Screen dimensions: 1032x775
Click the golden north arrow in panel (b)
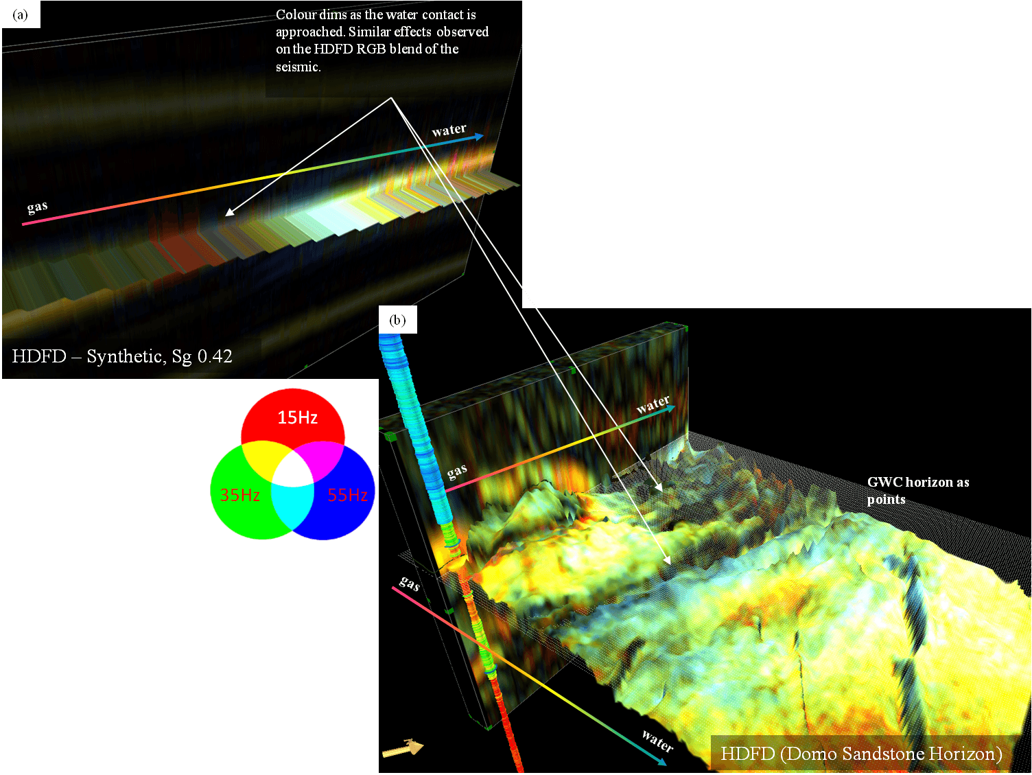click(x=403, y=748)
